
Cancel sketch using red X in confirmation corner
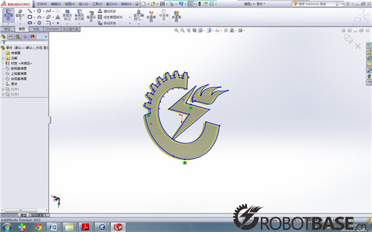358,46
